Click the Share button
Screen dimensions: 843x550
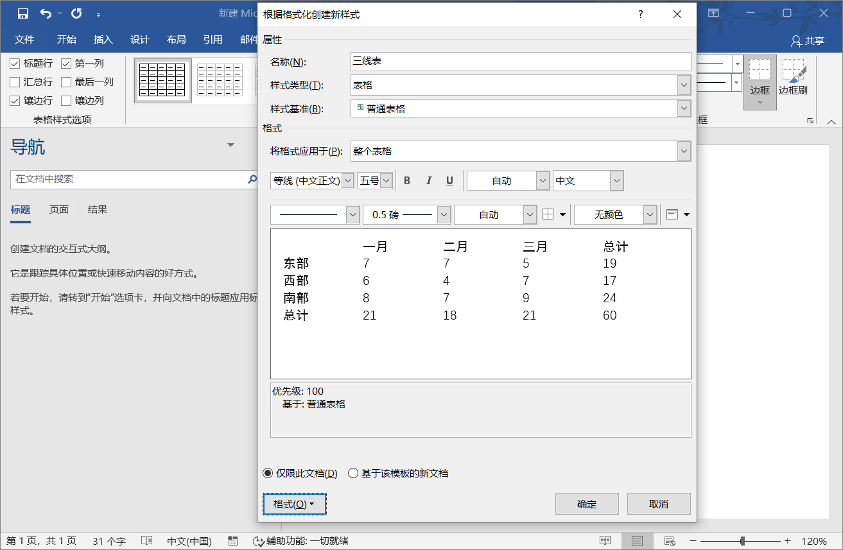[808, 40]
